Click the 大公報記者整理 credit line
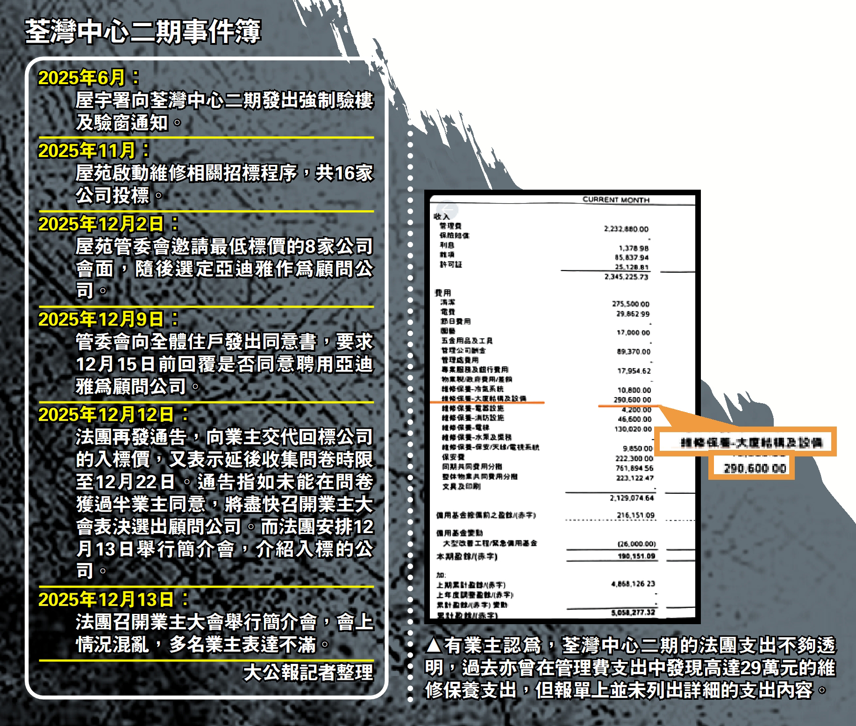The width and height of the screenshot is (856, 726). coord(308,672)
